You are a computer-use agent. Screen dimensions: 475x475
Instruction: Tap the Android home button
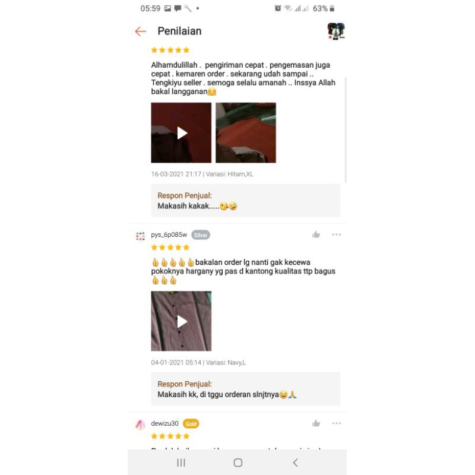pos(238,463)
